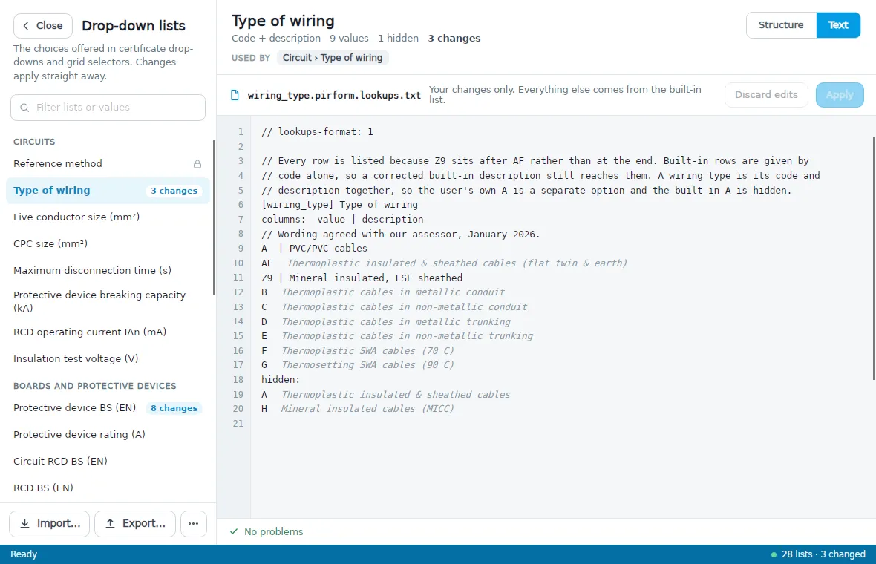
Task: Click the sidebar list scrollbar
Action: point(213,217)
